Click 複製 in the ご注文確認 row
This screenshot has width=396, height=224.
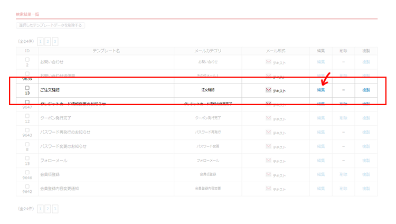366,90
